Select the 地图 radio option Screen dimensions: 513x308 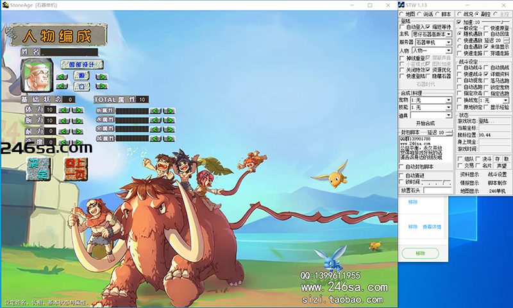pyautogui.click(x=402, y=14)
